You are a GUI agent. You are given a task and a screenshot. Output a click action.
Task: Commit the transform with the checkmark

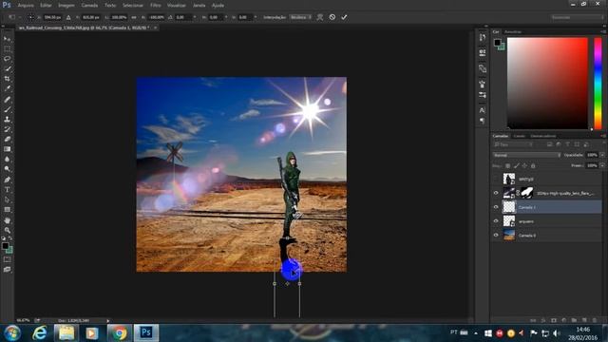(x=344, y=17)
